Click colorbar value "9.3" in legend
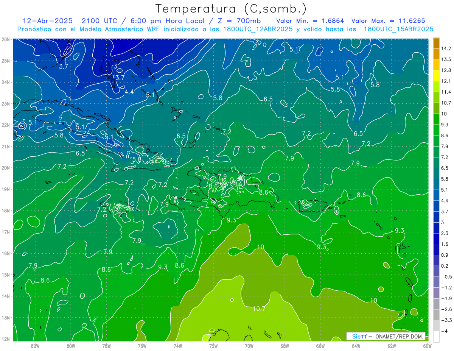The height and width of the screenshot is (351, 454). [x=445, y=125]
